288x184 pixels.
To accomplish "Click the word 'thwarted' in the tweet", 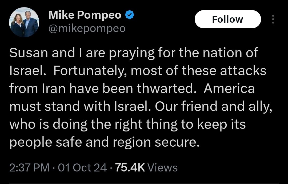I will (x=167, y=89).
